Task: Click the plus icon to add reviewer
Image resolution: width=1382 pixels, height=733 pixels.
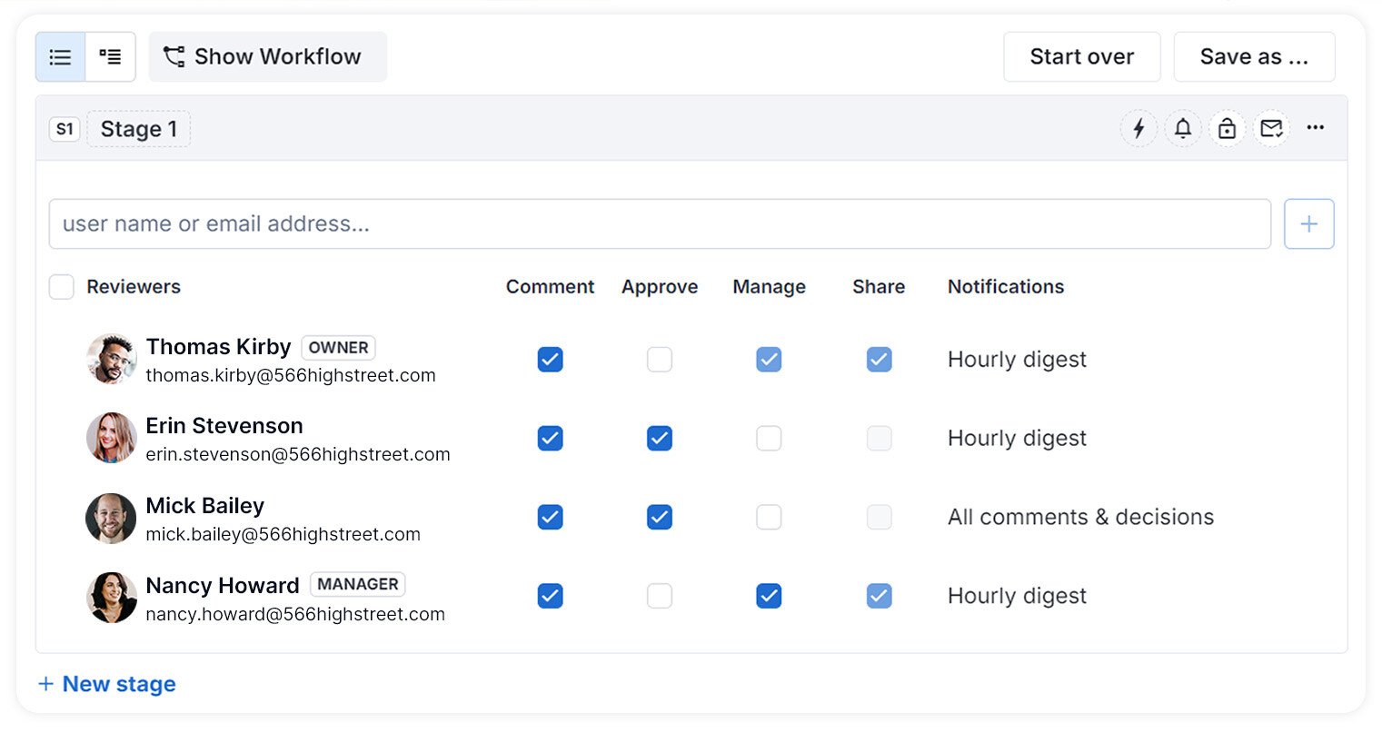Action: [1308, 224]
